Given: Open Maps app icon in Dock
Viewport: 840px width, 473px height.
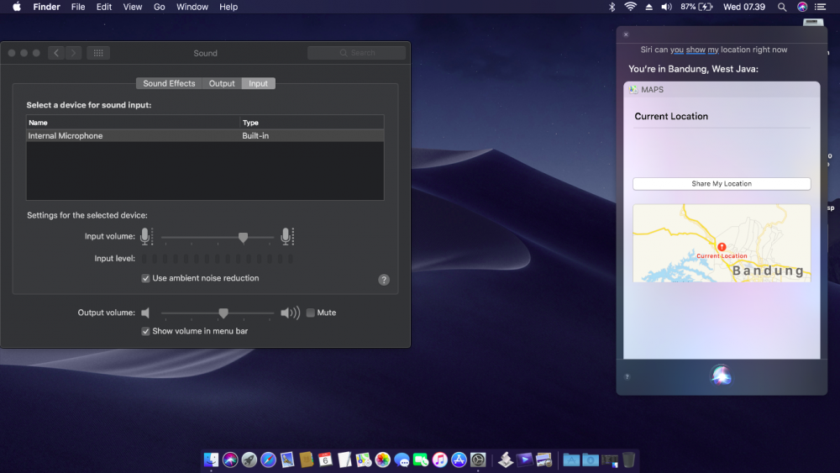Looking at the screenshot, I should (363, 460).
